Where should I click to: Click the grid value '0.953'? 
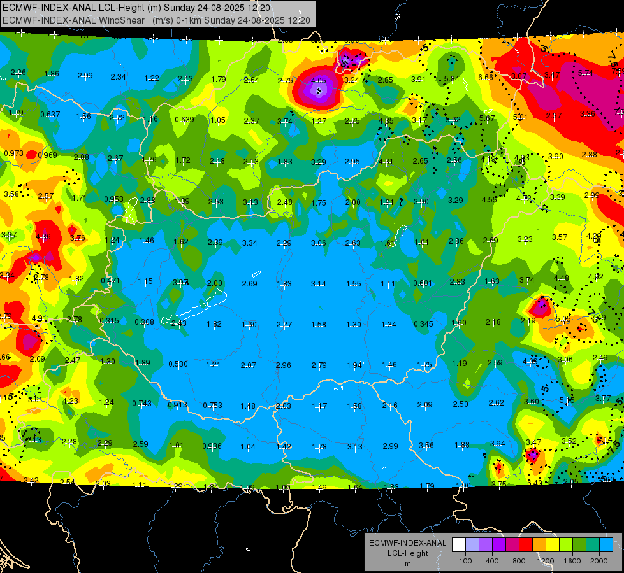pyautogui.click(x=113, y=199)
